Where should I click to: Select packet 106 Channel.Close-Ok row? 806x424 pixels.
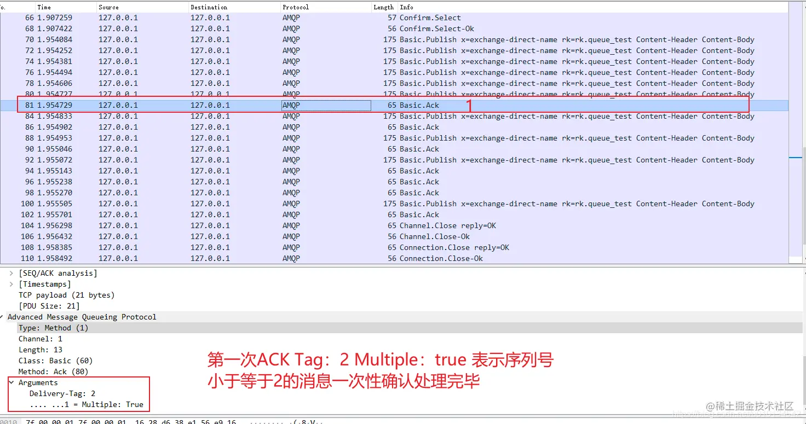click(394, 236)
